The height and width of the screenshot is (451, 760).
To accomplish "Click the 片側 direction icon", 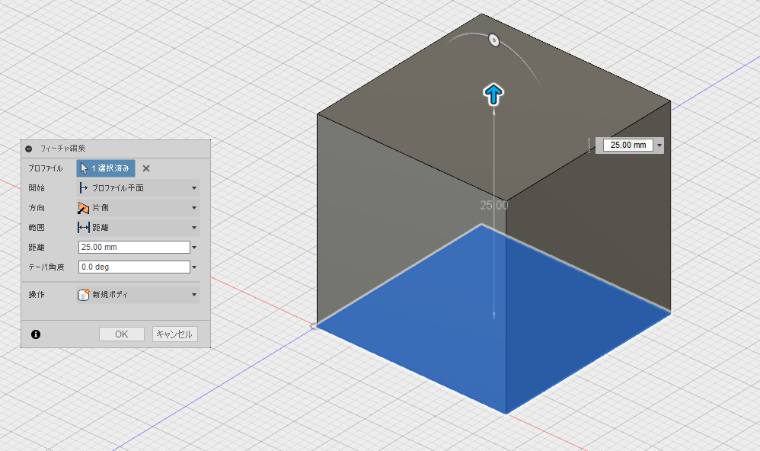I will tap(83, 208).
